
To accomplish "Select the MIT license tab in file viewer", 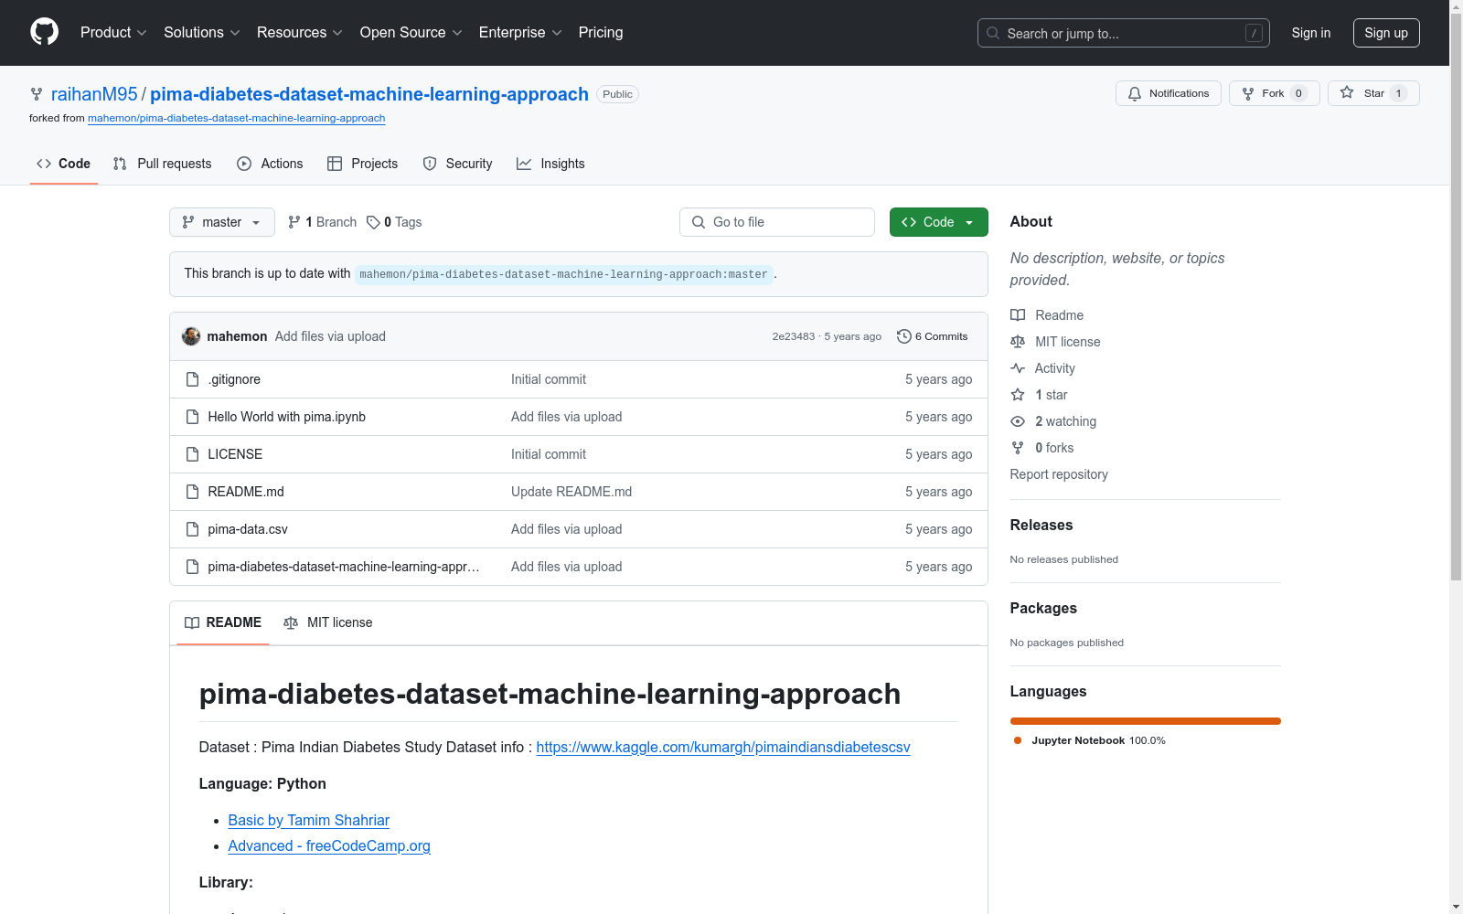I will coord(328,622).
